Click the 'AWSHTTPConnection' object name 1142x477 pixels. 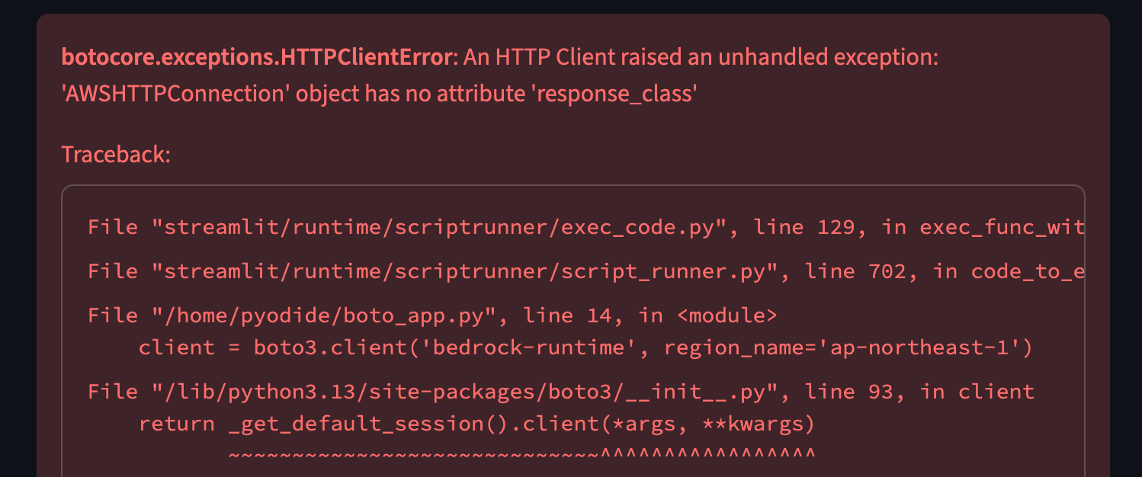pyautogui.click(x=176, y=94)
